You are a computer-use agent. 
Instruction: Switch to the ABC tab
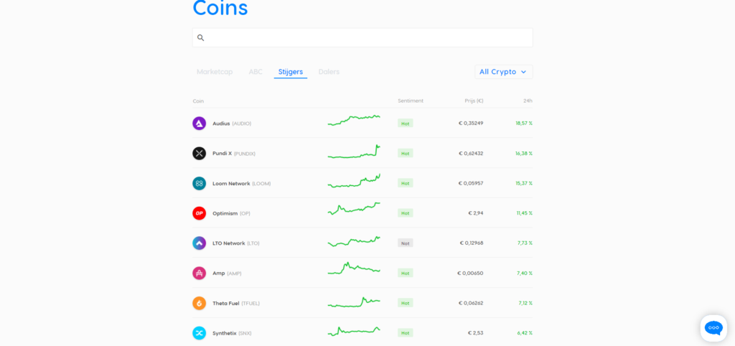point(256,72)
